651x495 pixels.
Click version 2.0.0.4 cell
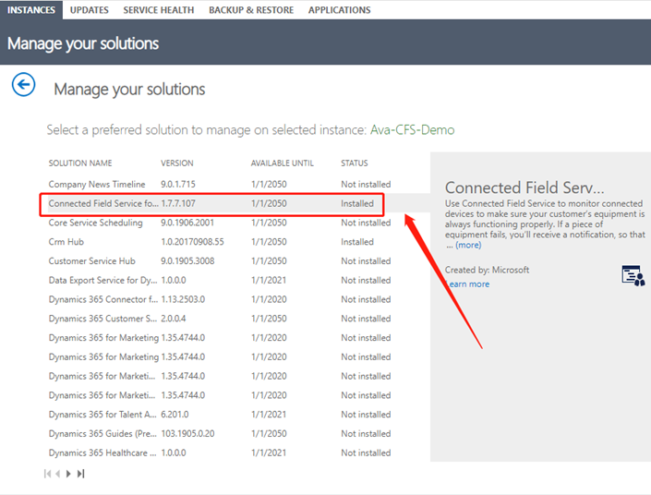tap(174, 319)
